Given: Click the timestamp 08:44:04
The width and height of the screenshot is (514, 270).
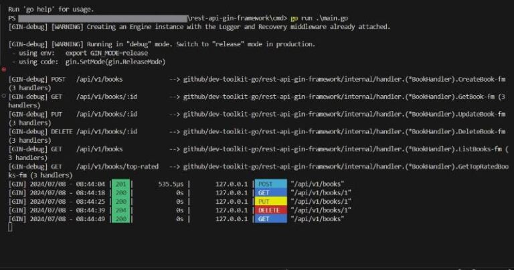Looking at the screenshot, I should pyautogui.click(x=90, y=184).
